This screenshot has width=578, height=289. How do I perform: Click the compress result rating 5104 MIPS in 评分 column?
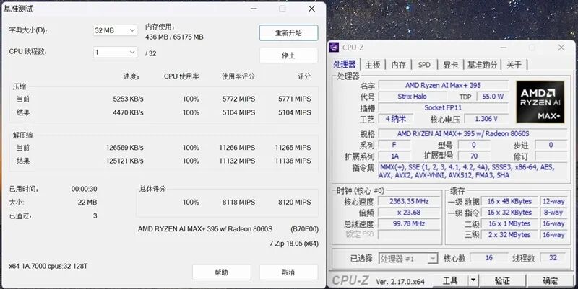[x=295, y=112]
